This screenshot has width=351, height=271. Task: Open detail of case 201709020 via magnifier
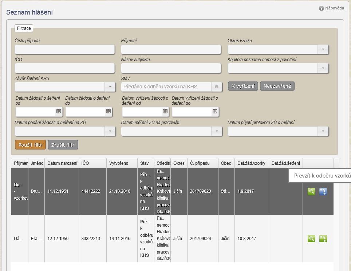coord(311,191)
